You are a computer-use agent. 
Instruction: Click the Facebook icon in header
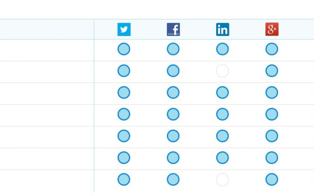[x=173, y=30]
